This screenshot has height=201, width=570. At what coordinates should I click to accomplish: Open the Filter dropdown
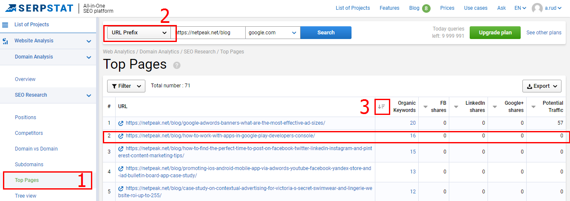tap(126, 86)
